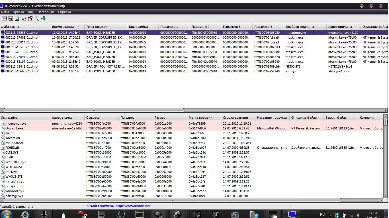This screenshot has width=389, height=218.
Task: Click the Код ошибки column header
Action: pyautogui.click(x=143, y=27)
